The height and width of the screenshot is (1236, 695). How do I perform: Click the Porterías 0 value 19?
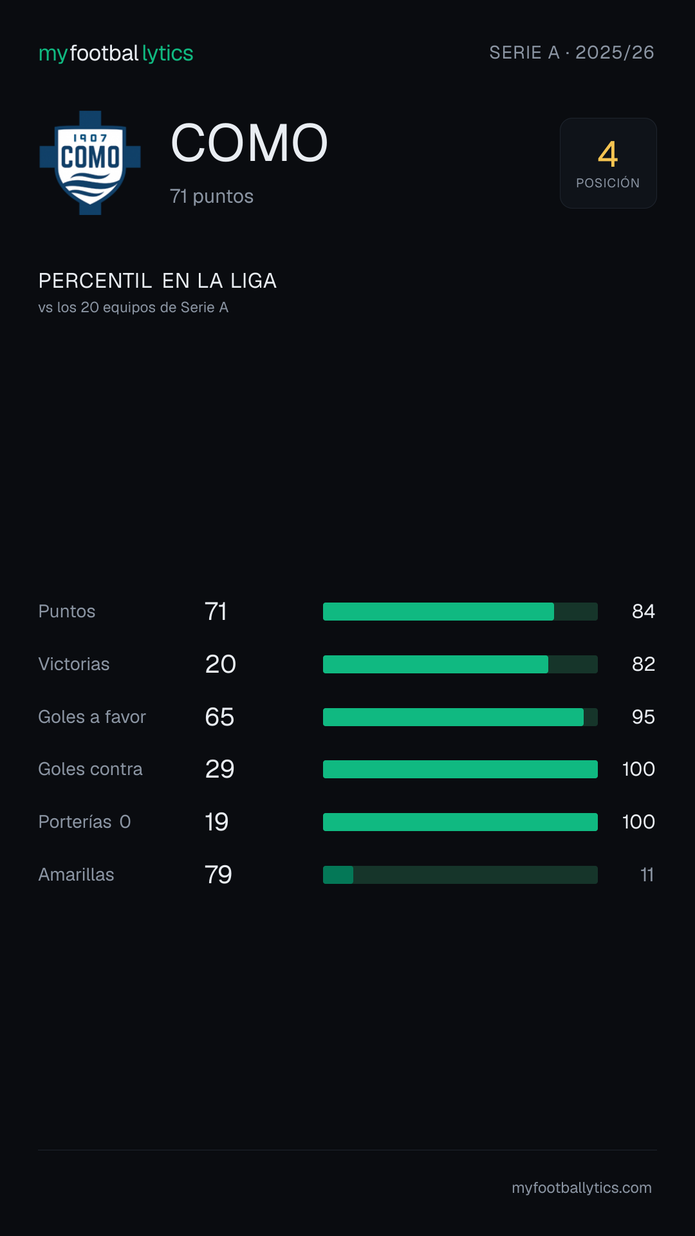tap(217, 822)
